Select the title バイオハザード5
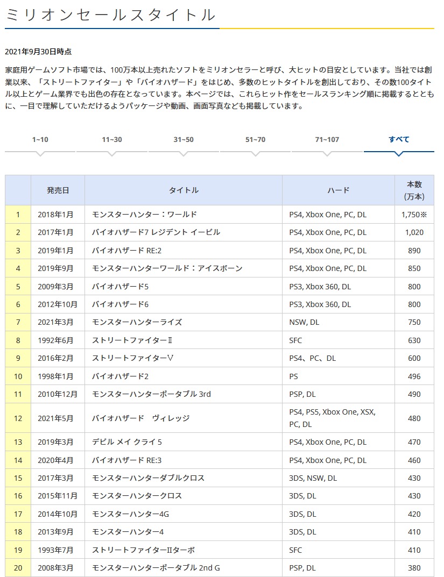444x577 pixels. pos(120,287)
